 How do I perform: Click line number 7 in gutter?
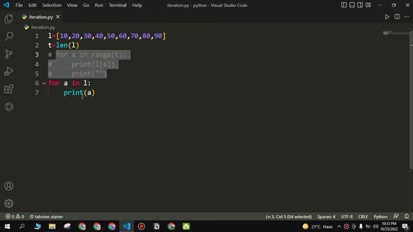[x=37, y=93]
